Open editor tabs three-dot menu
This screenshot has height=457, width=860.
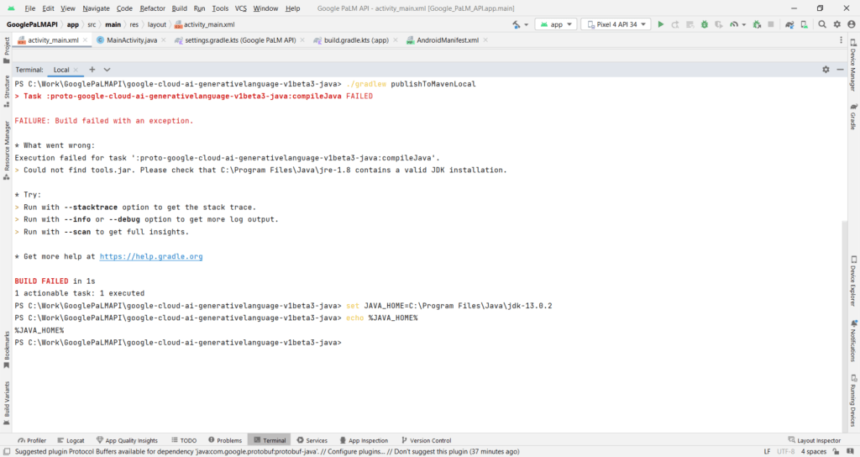pyautogui.click(x=841, y=40)
